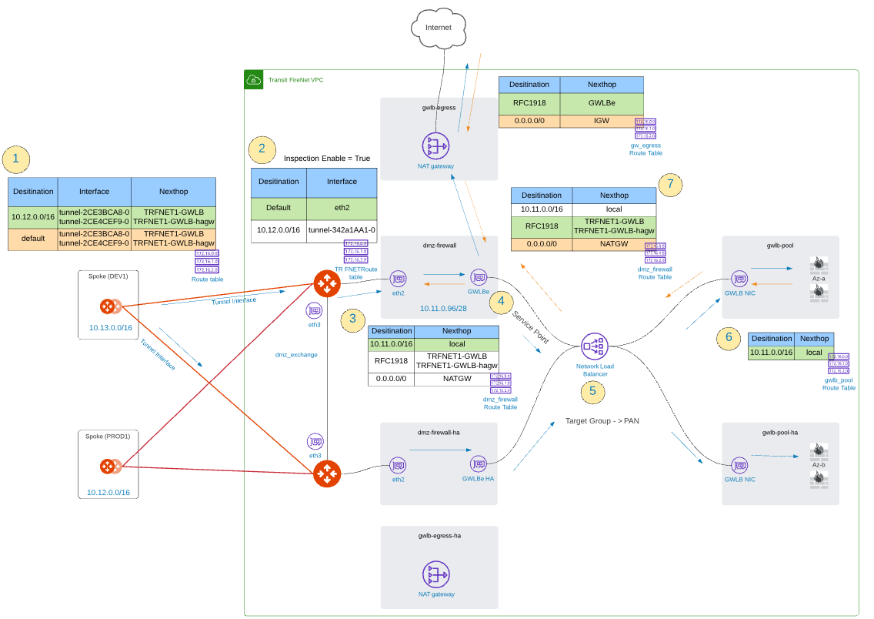Click the eth2 interface icon in dmz-firewall-ha
This screenshot has height=619, width=874.
pos(398,465)
